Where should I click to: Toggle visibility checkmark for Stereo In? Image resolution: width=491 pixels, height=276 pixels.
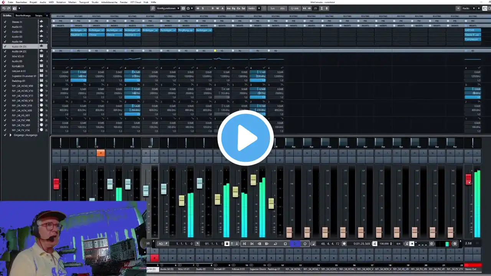click(x=5, y=22)
